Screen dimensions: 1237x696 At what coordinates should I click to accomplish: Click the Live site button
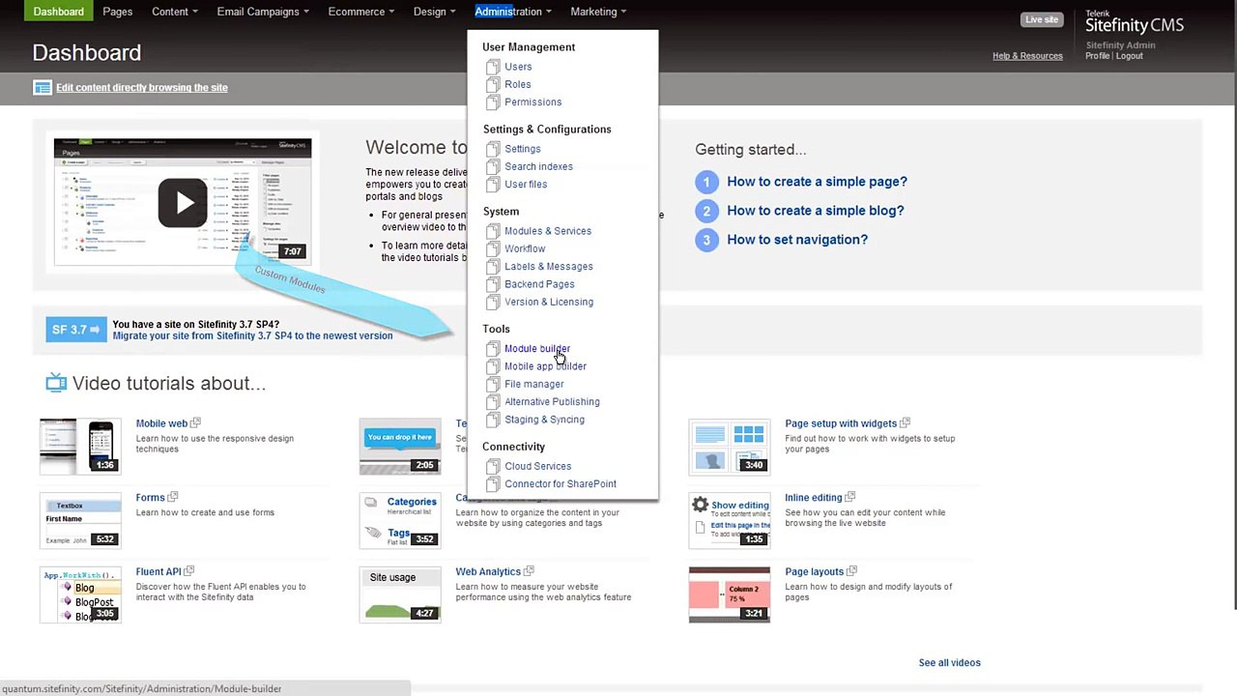1042,19
